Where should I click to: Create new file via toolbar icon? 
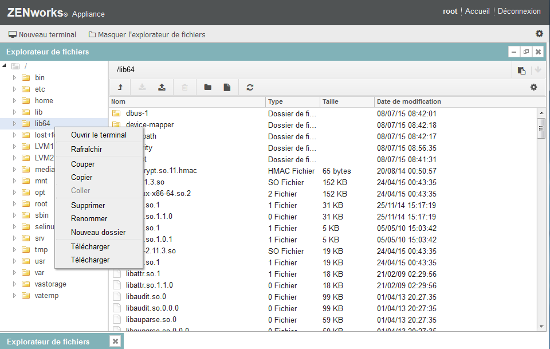[x=227, y=87]
